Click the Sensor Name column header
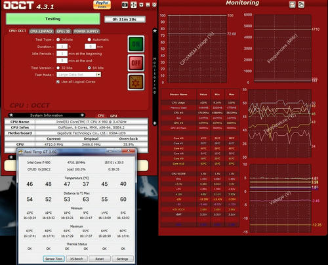Viewport: 328px width, 265px height. [x=178, y=94]
